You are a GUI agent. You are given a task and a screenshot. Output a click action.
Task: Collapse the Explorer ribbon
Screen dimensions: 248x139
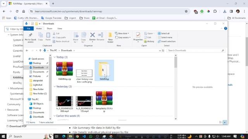pos(221,28)
